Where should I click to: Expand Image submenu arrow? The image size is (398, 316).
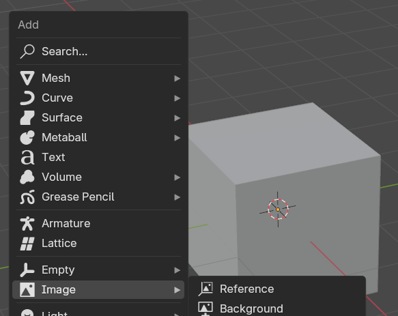pyautogui.click(x=177, y=290)
